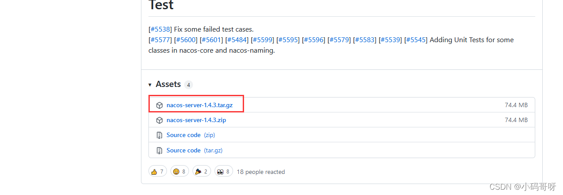This screenshot has width=563, height=195.
Task: Open issue #5538 link
Action: tap(160, 29)
